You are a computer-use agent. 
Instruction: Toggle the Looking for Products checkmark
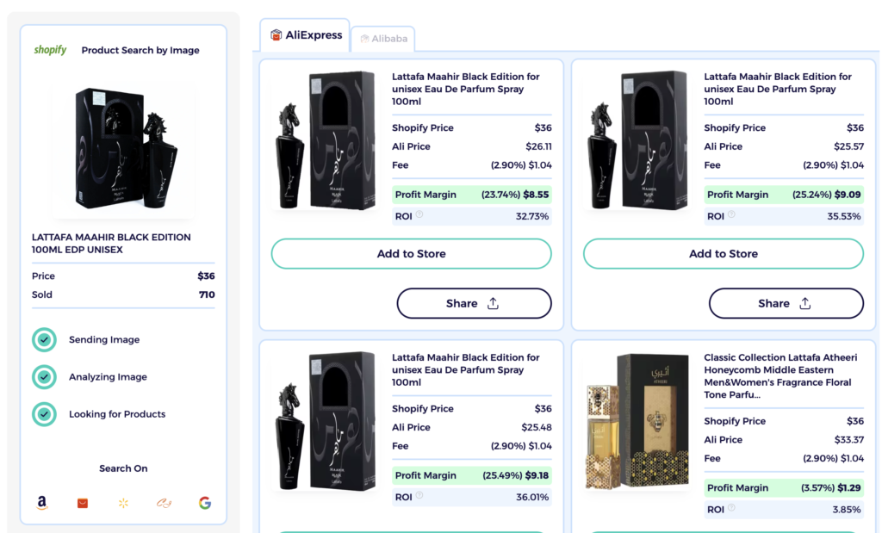[x=44, y=414]
